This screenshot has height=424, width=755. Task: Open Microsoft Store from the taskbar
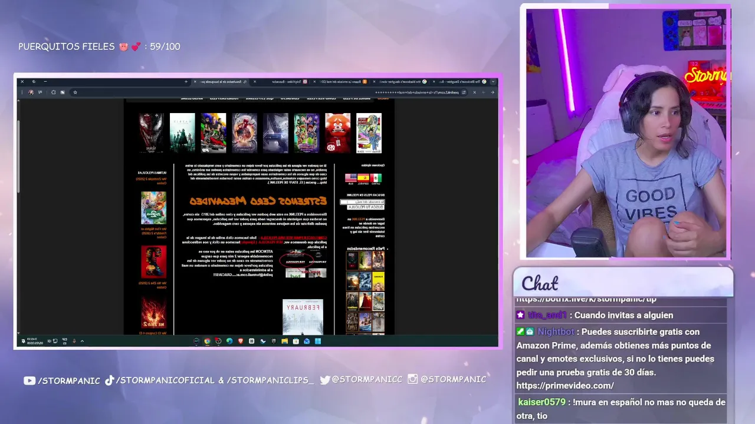point(296,341)
